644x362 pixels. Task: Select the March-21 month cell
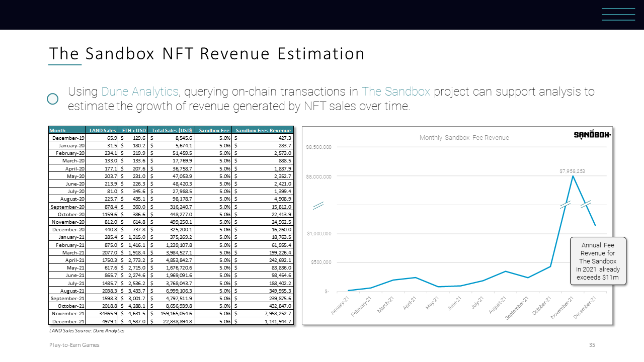(x=66, y=252)
